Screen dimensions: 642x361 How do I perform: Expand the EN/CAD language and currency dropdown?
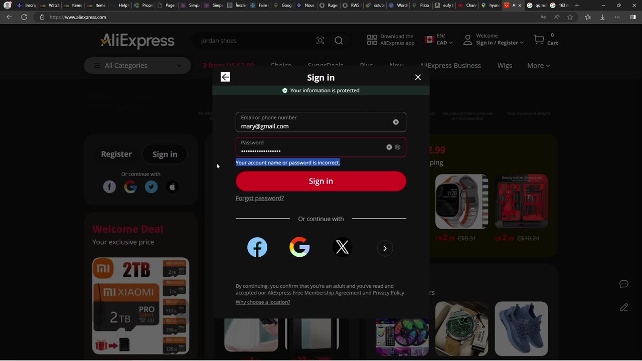[439, 40]
